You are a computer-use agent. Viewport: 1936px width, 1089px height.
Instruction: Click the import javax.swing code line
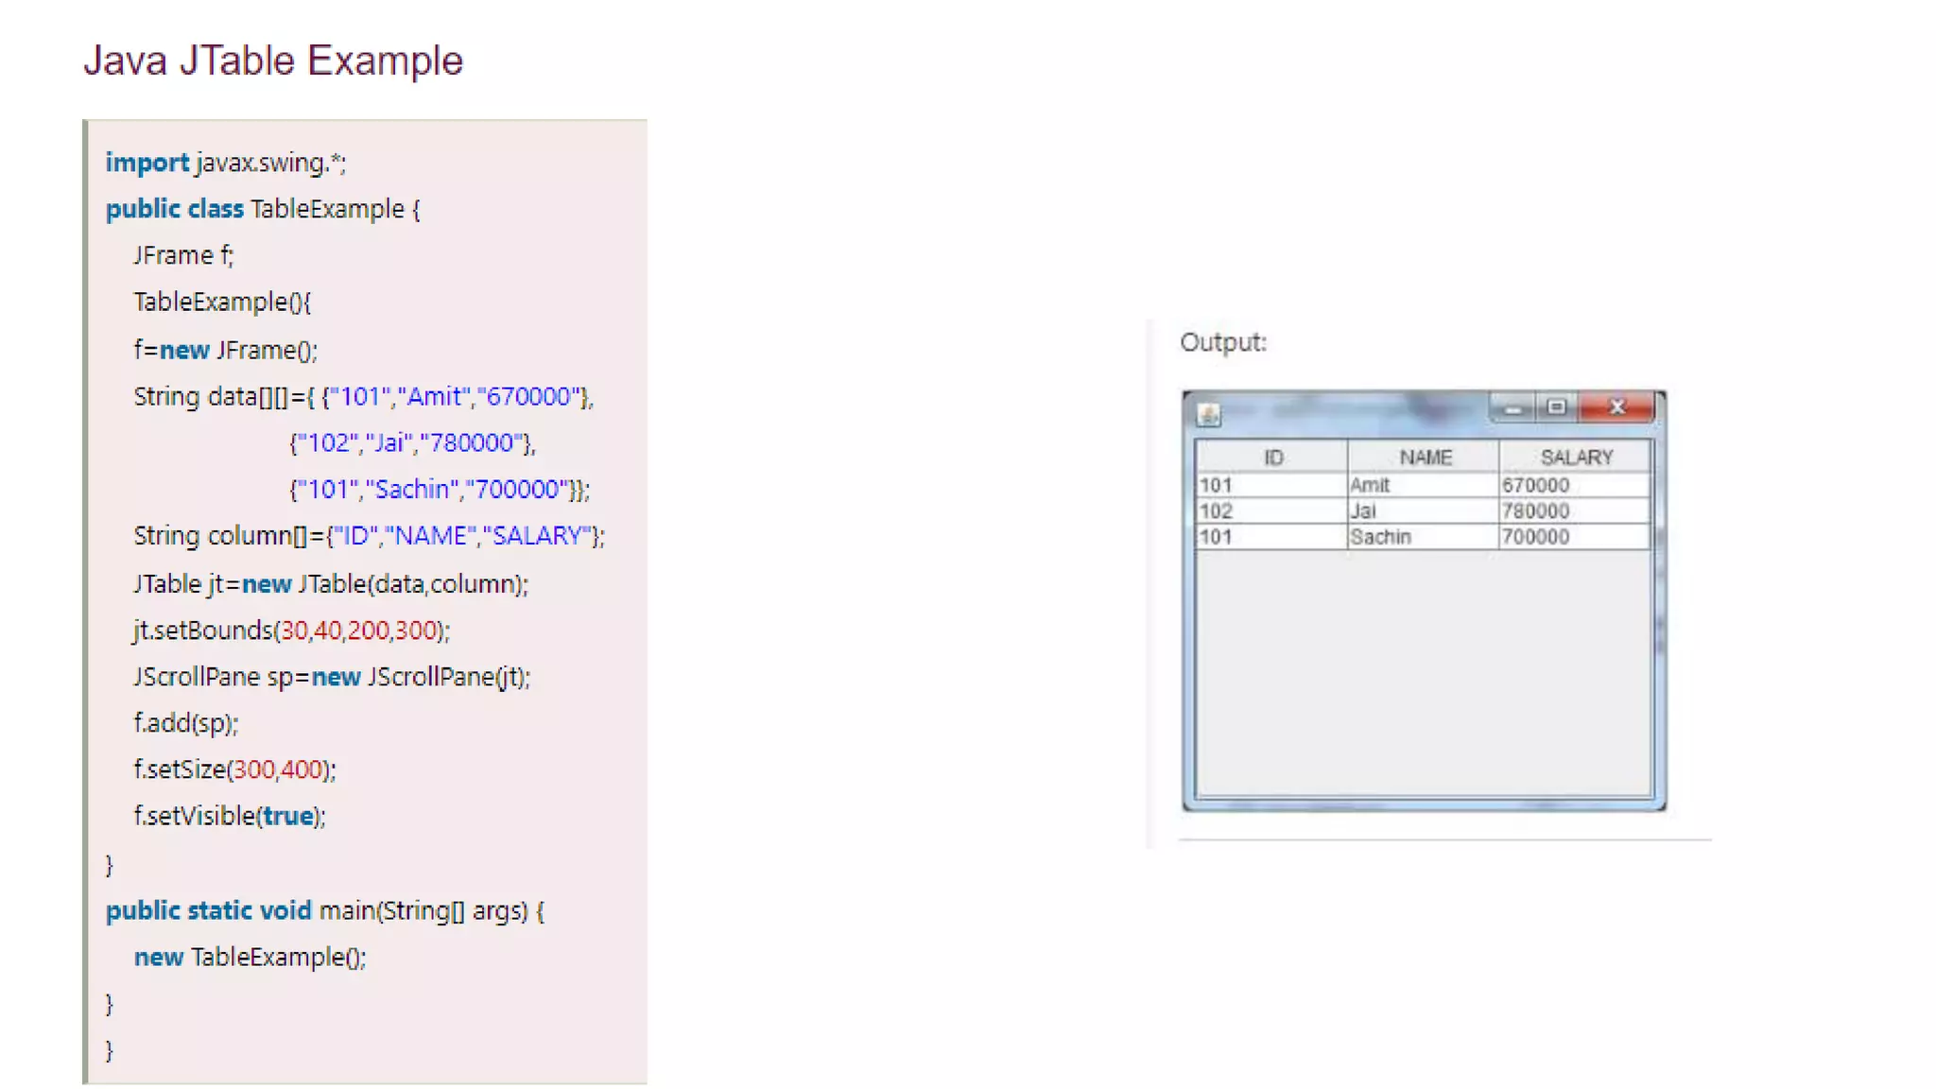226,163
